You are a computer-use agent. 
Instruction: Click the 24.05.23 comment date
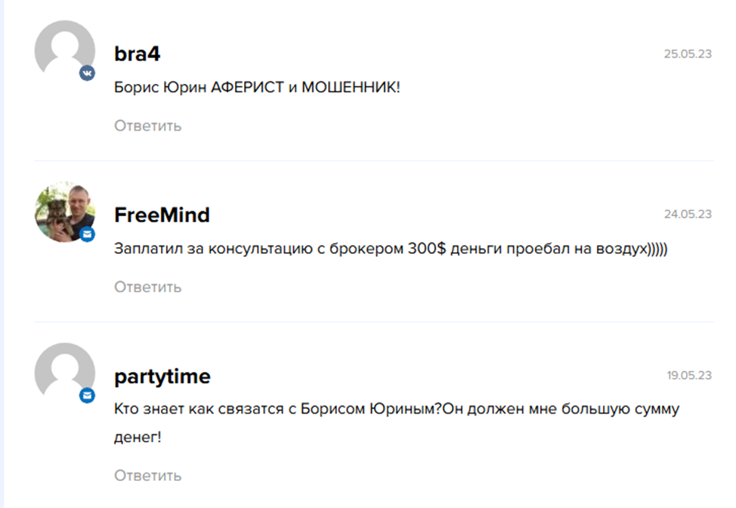point(688,215)
